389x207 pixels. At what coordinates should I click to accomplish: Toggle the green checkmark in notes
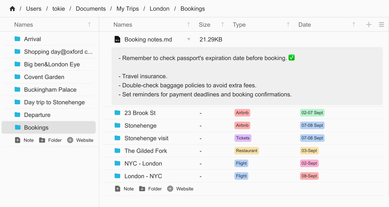tap(291, 58)
